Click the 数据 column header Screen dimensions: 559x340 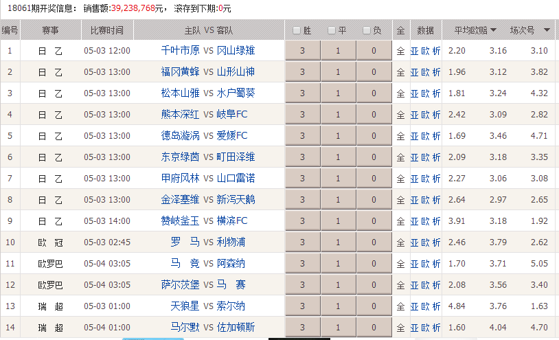pos(426,30)
